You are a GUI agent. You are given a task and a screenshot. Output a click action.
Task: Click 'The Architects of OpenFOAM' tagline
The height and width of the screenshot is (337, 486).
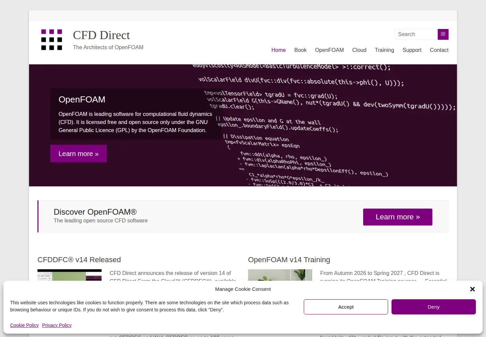[x=108, y=48]
